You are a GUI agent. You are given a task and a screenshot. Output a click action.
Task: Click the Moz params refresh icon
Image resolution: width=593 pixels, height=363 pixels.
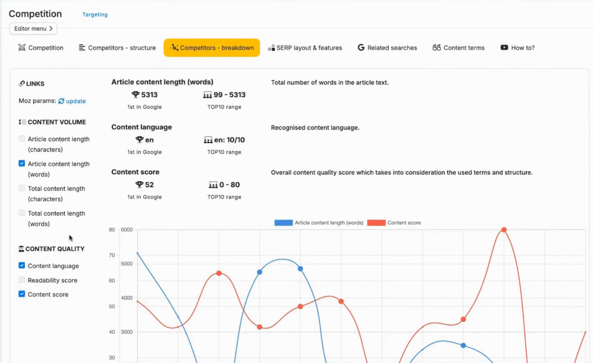pyautogui.click(x=61, y=101)
